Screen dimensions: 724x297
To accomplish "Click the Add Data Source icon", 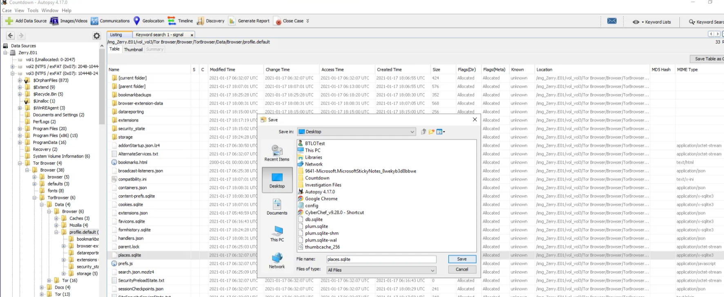I will tap(9, 21).
